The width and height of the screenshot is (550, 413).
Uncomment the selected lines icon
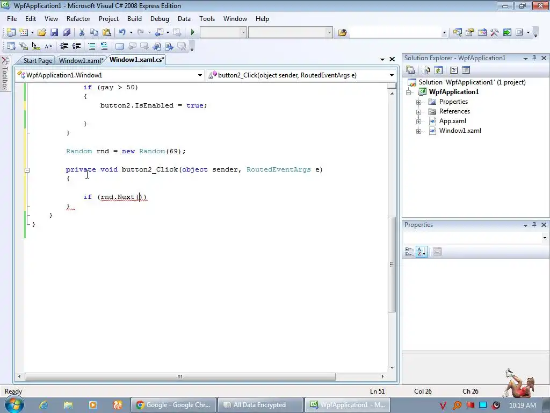pyautogui.click(x=104, y=46)
